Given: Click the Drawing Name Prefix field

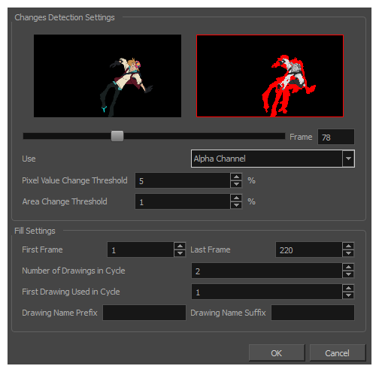Looking at the screenshot, I should (x=144, y=313).
